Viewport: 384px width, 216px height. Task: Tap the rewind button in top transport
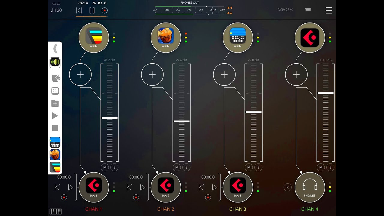79,10
